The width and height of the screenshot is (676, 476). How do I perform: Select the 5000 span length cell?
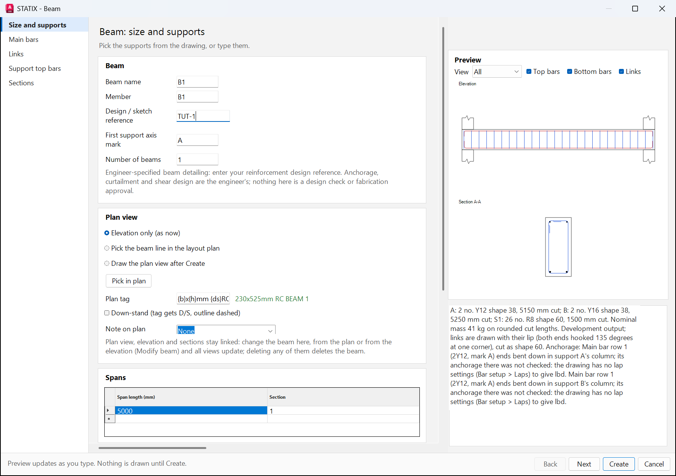(191, 411)
